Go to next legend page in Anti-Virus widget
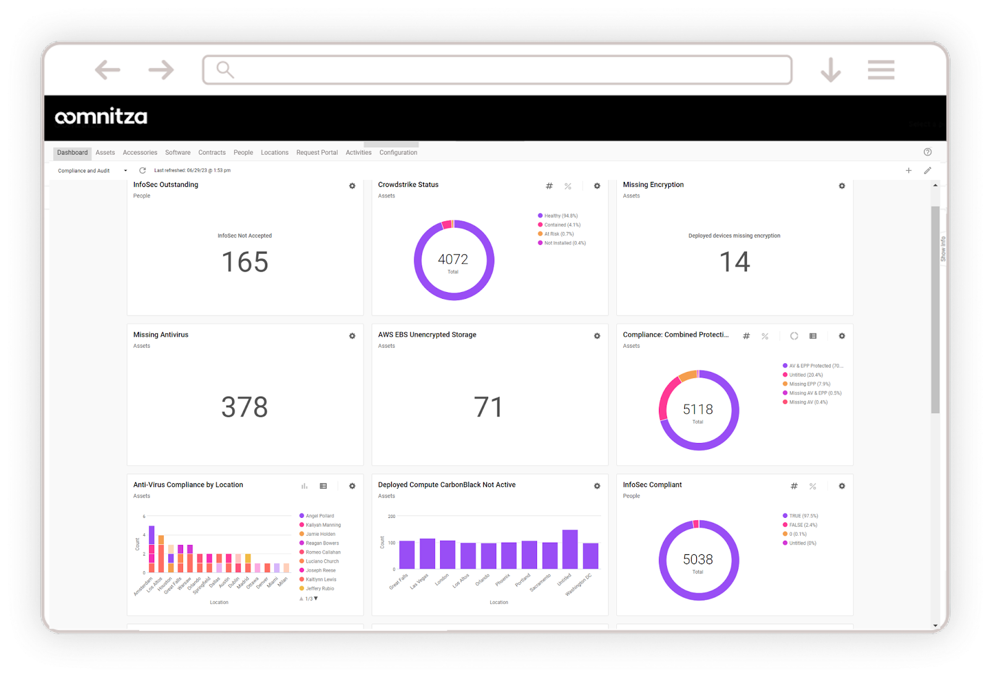Image resolution: width=990 pixels, height=675 pixels. point(316,598)
